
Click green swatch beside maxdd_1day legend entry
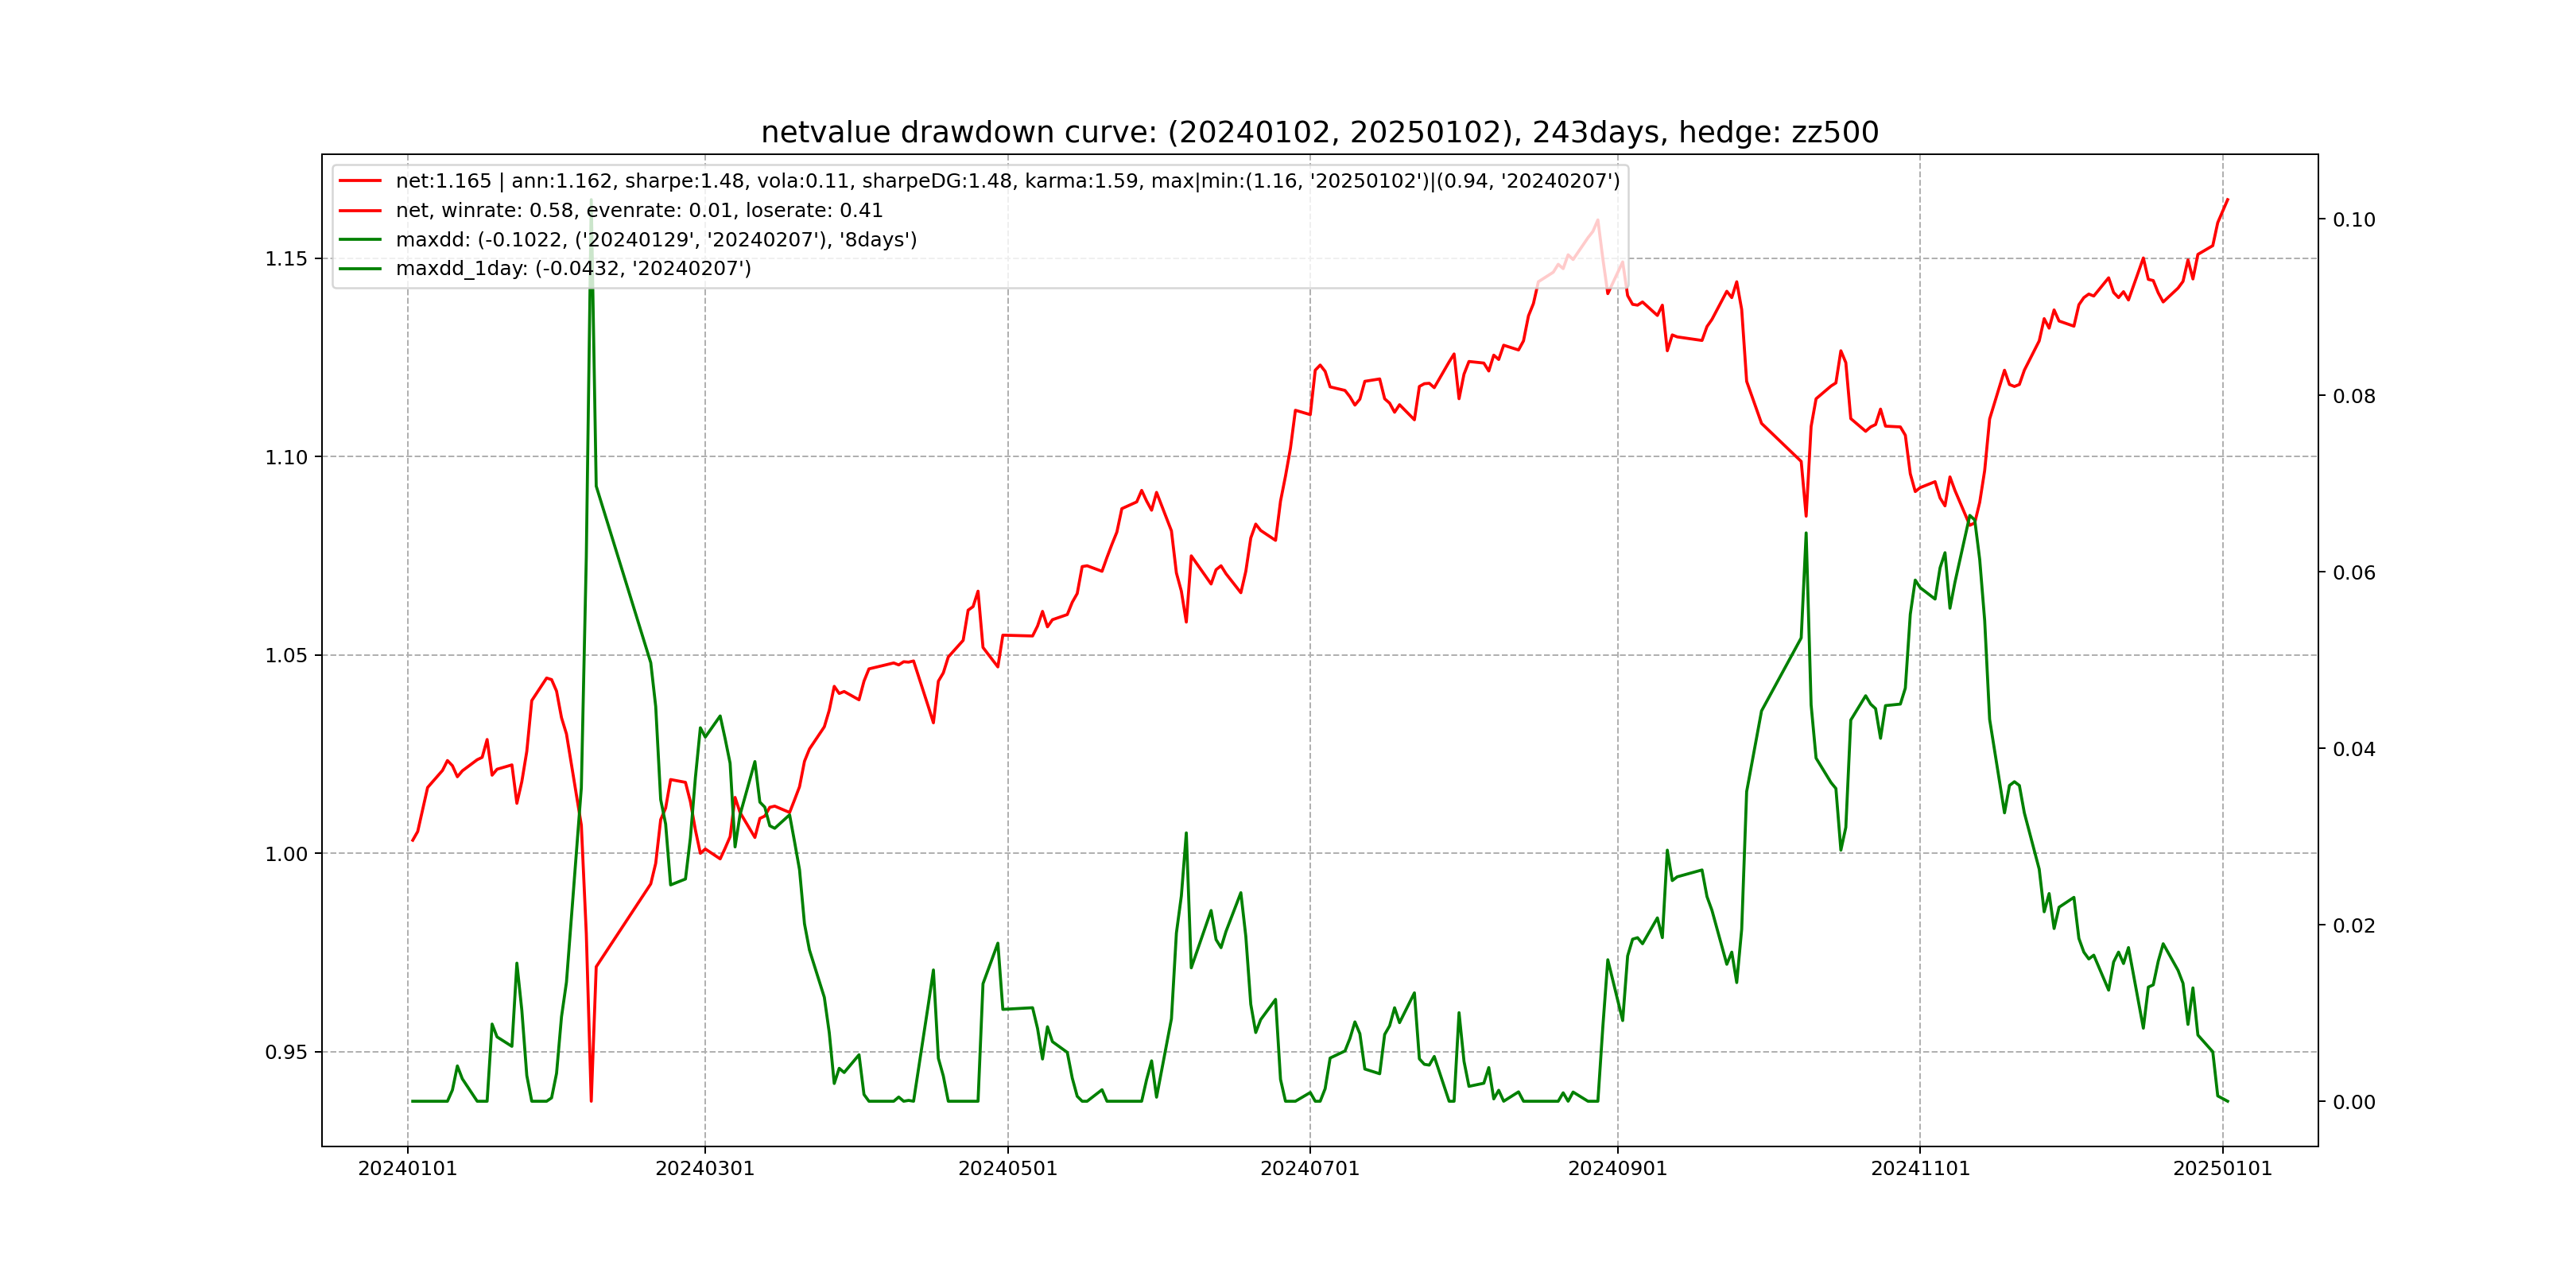click(360, 269)
